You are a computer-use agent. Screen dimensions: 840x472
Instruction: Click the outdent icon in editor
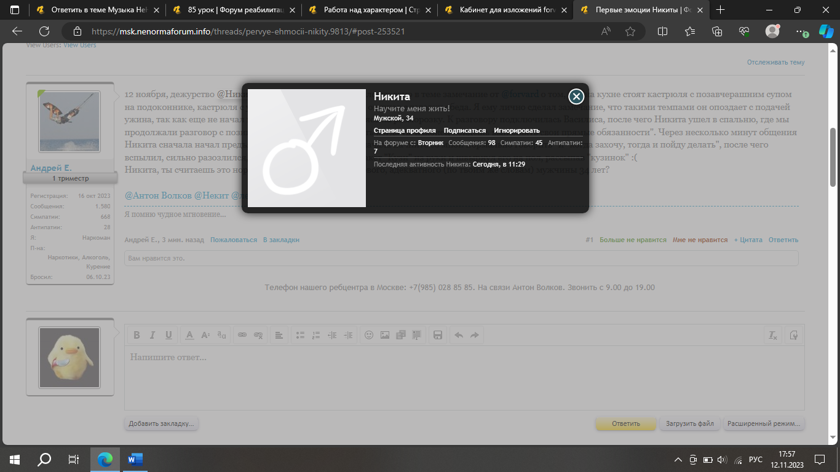pyautogui.click(x=332, y=335)
